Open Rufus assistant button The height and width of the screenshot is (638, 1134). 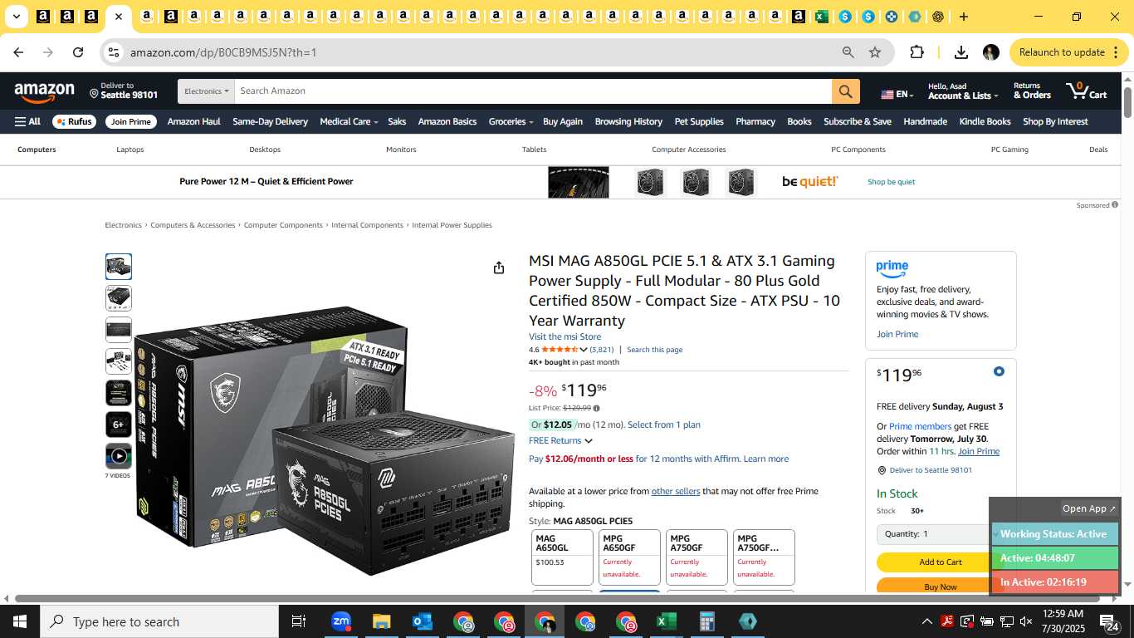[74, 121]
